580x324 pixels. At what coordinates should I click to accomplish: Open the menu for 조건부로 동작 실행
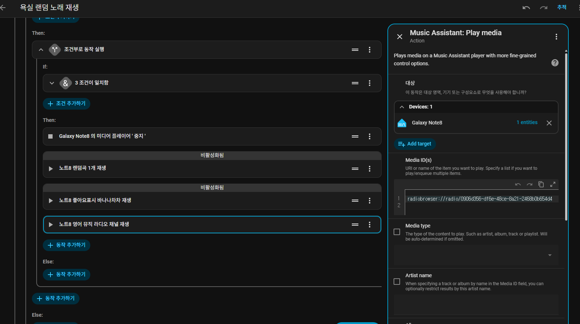(370, 50)
